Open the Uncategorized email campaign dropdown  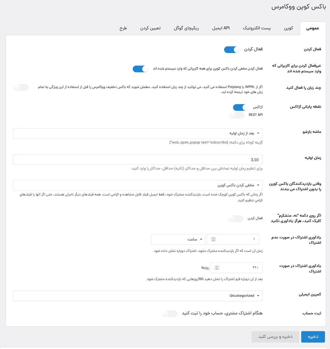click(x=138, y=296)
